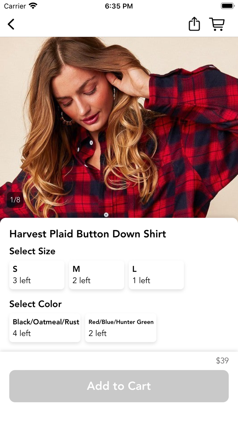Pick the Red/Blue/Hunter Green color
The image size is (238, 423).
[121, 328]
